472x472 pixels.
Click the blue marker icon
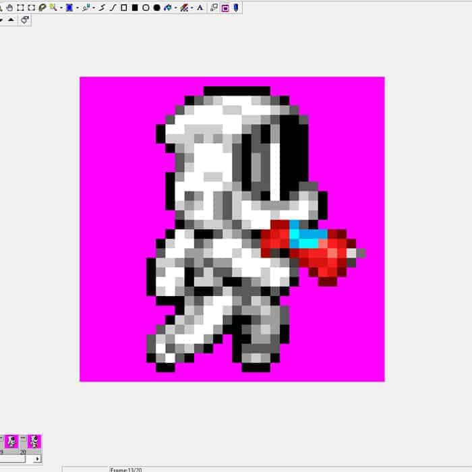click(236, 8)
